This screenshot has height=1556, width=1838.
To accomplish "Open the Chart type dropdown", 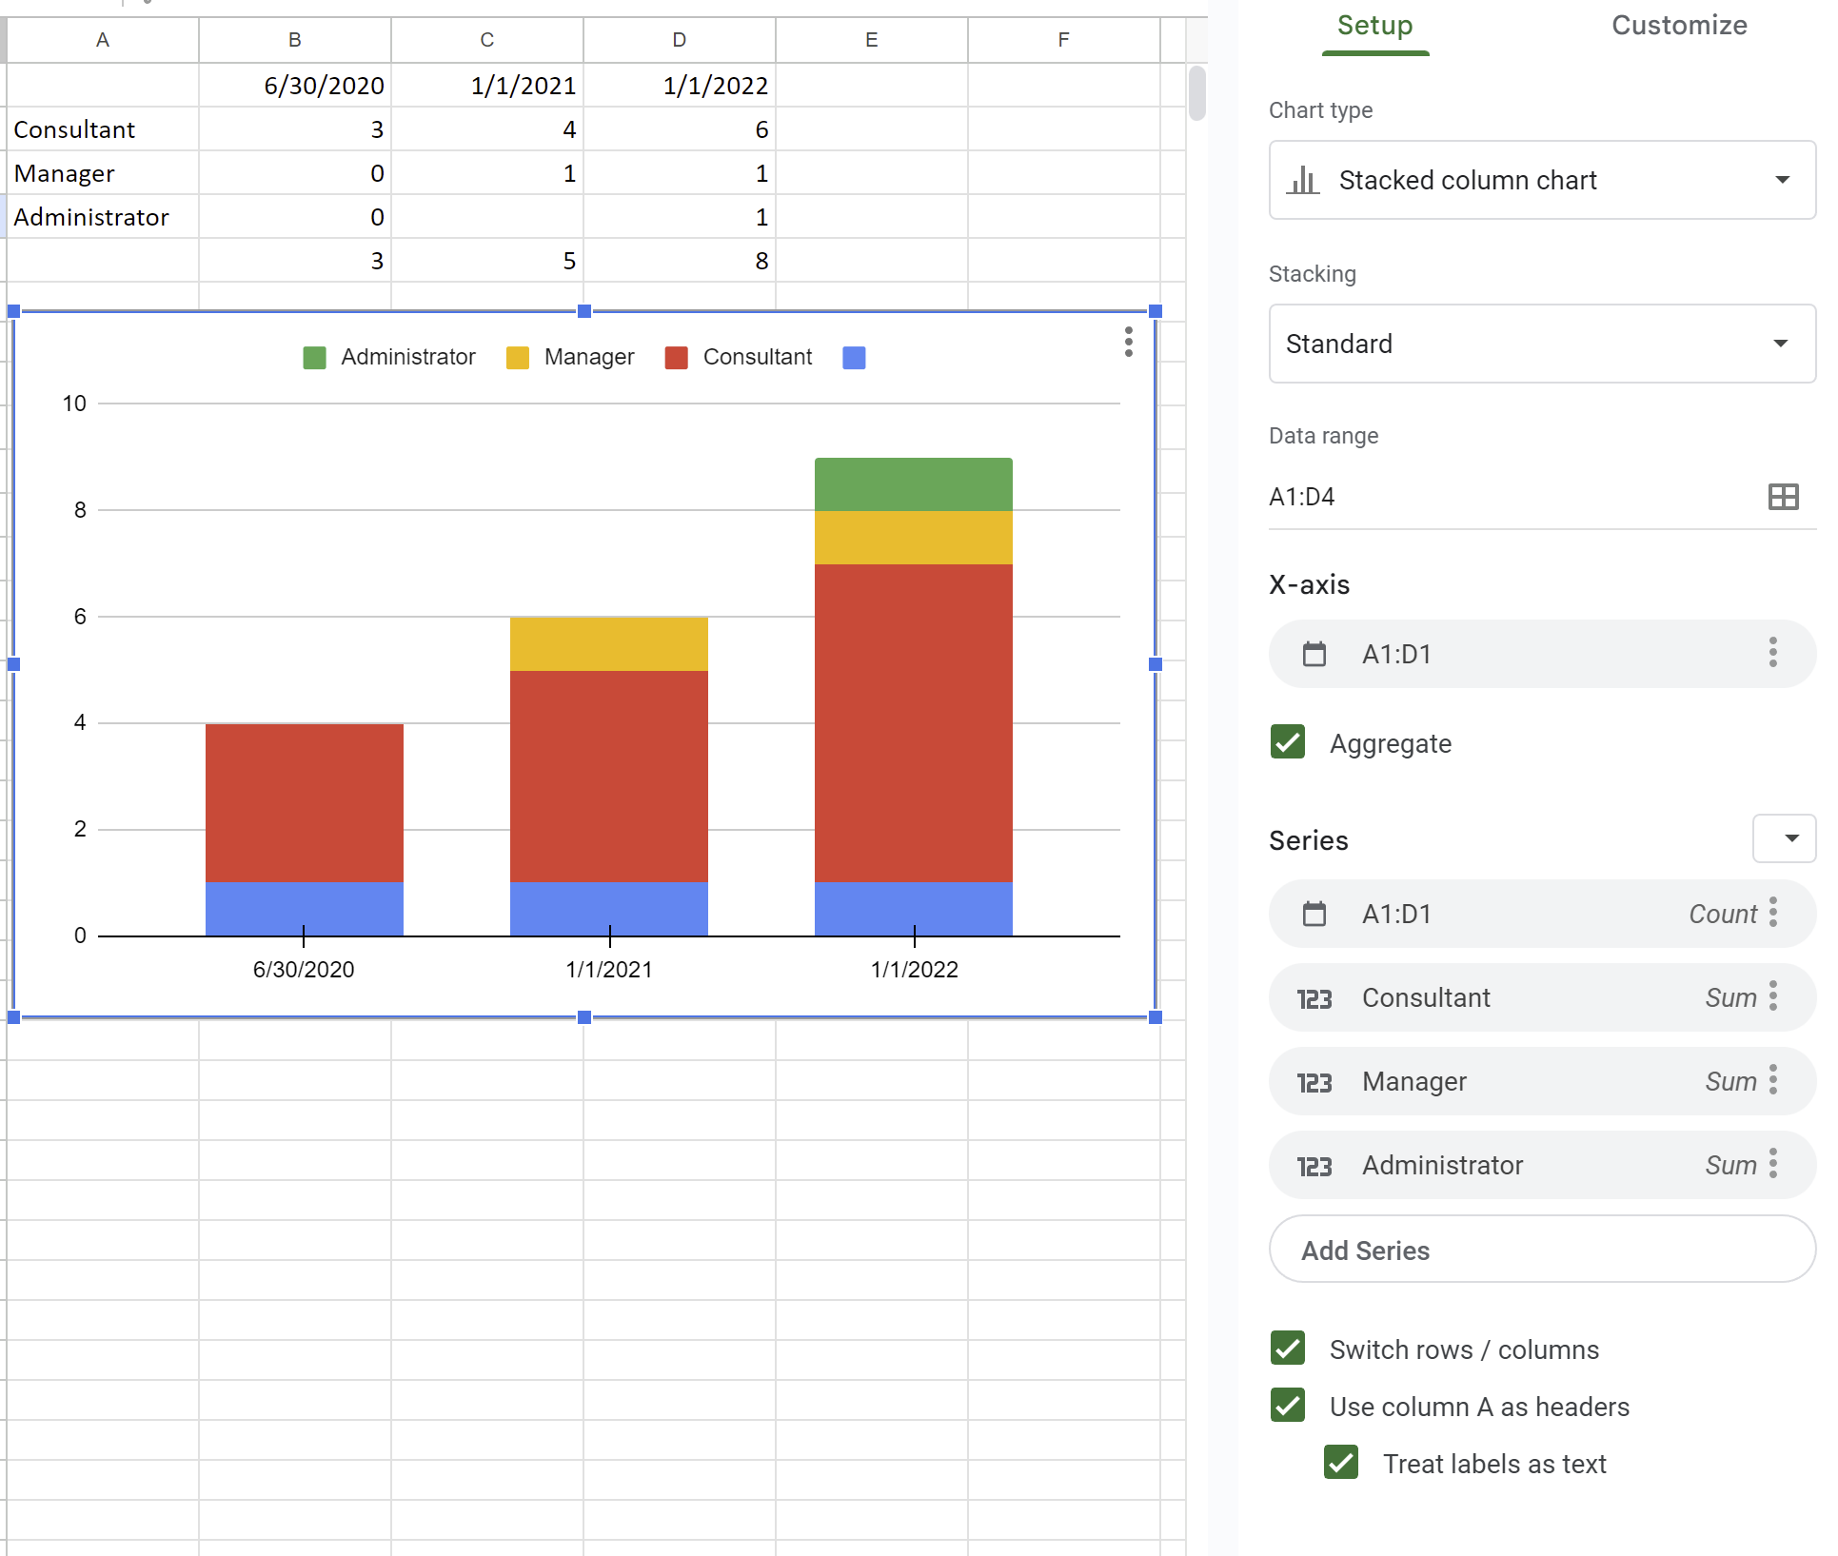I will click(x=1537, y=179).
